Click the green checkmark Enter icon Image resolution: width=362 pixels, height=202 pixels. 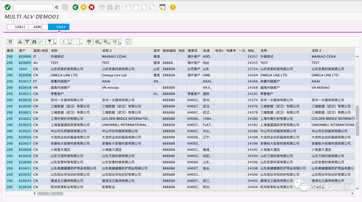[x=8, y=7]
